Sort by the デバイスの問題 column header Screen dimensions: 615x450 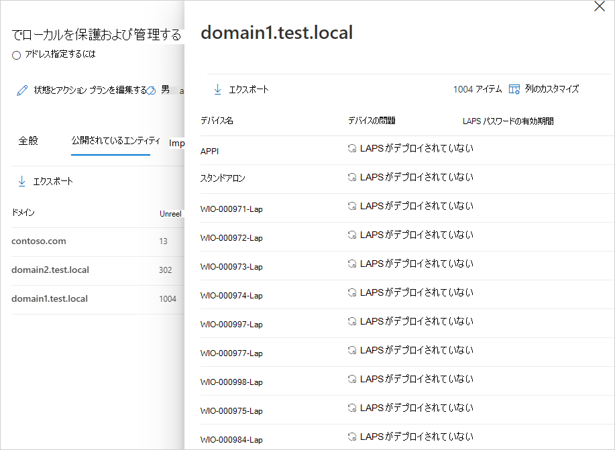click(x=372, y=121)
